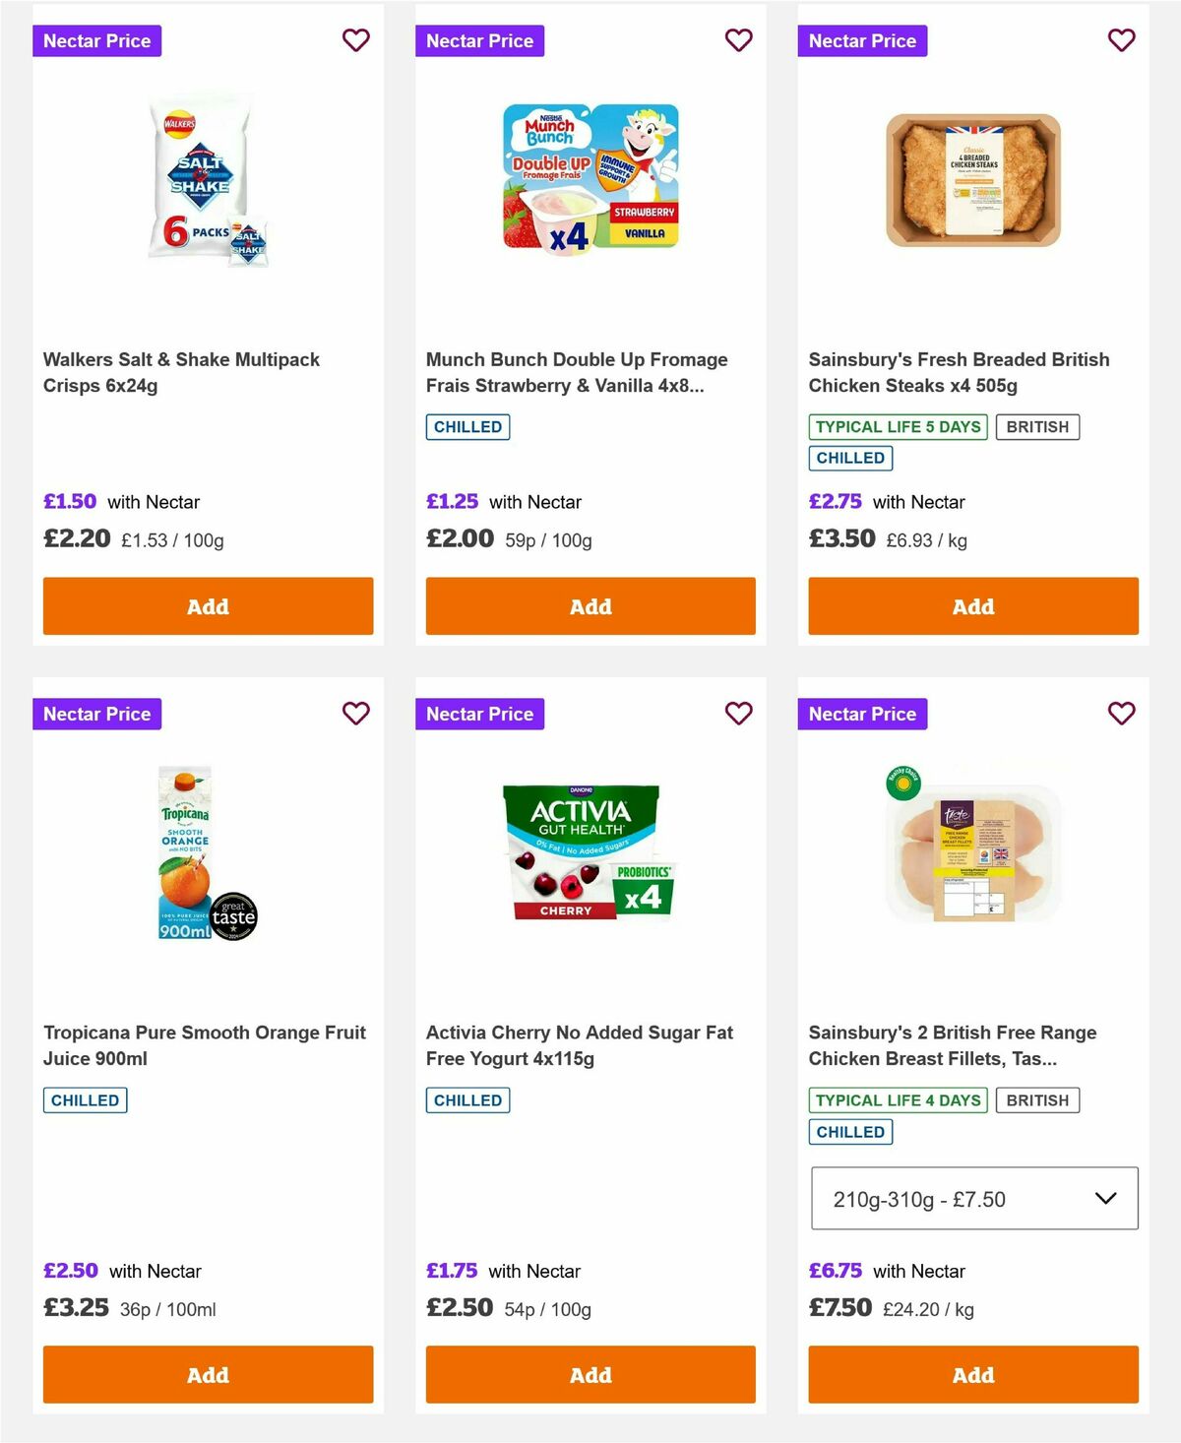
Task: Favourite the Walkers Salt & Shake crisps
Action: [355, 40]
